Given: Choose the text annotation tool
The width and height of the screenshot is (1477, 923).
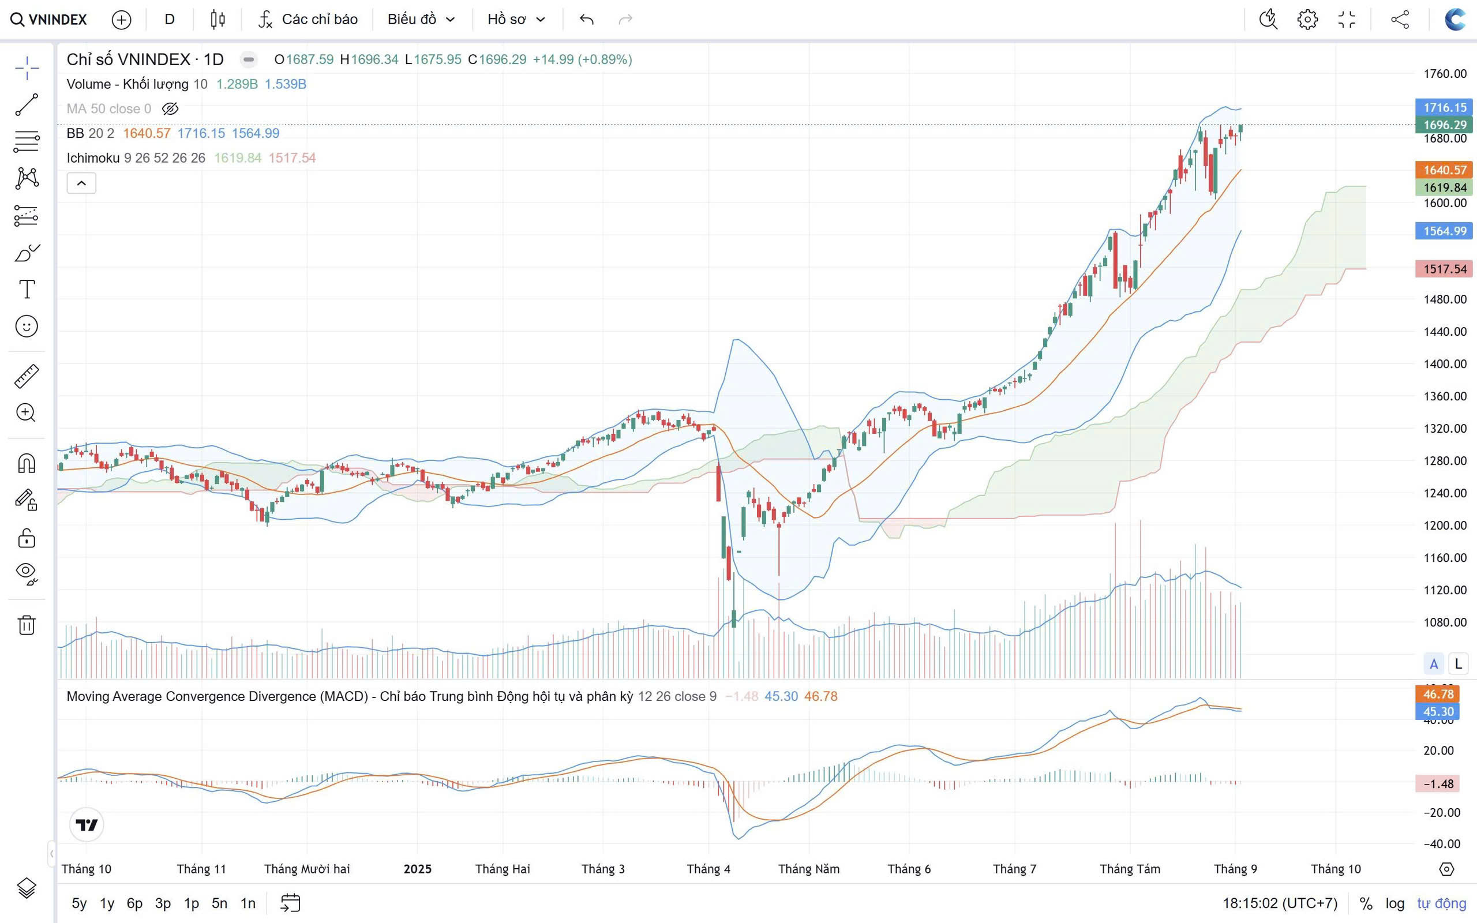Looking at the screenshot, I should (x=27, y=289).
